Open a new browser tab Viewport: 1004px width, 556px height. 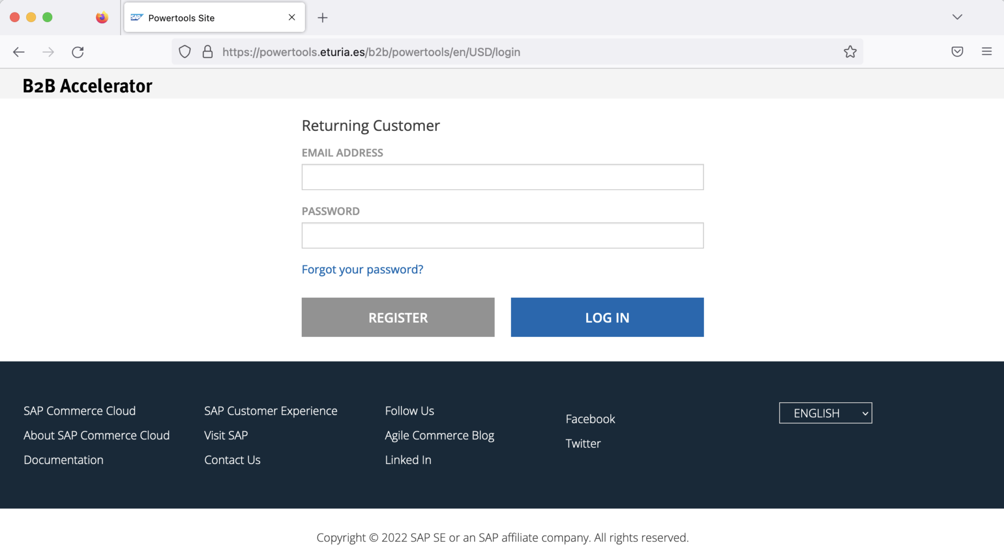tap(322, 18)
